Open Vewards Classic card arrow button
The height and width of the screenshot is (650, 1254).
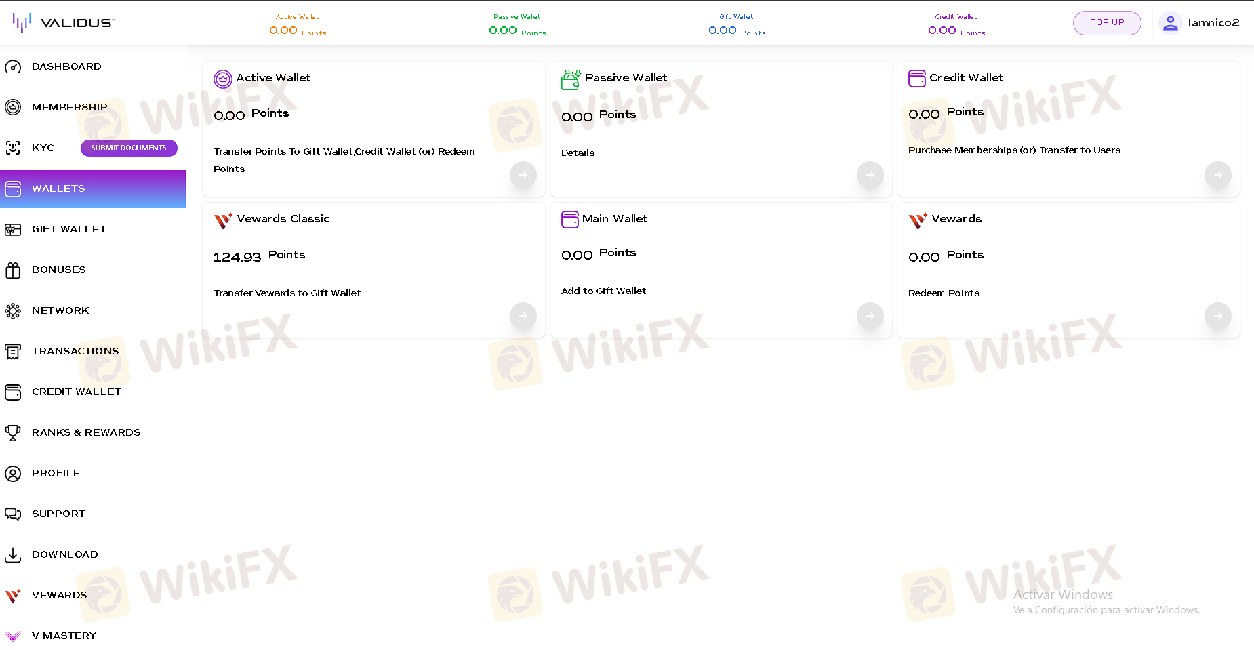[x=523, y=316]
